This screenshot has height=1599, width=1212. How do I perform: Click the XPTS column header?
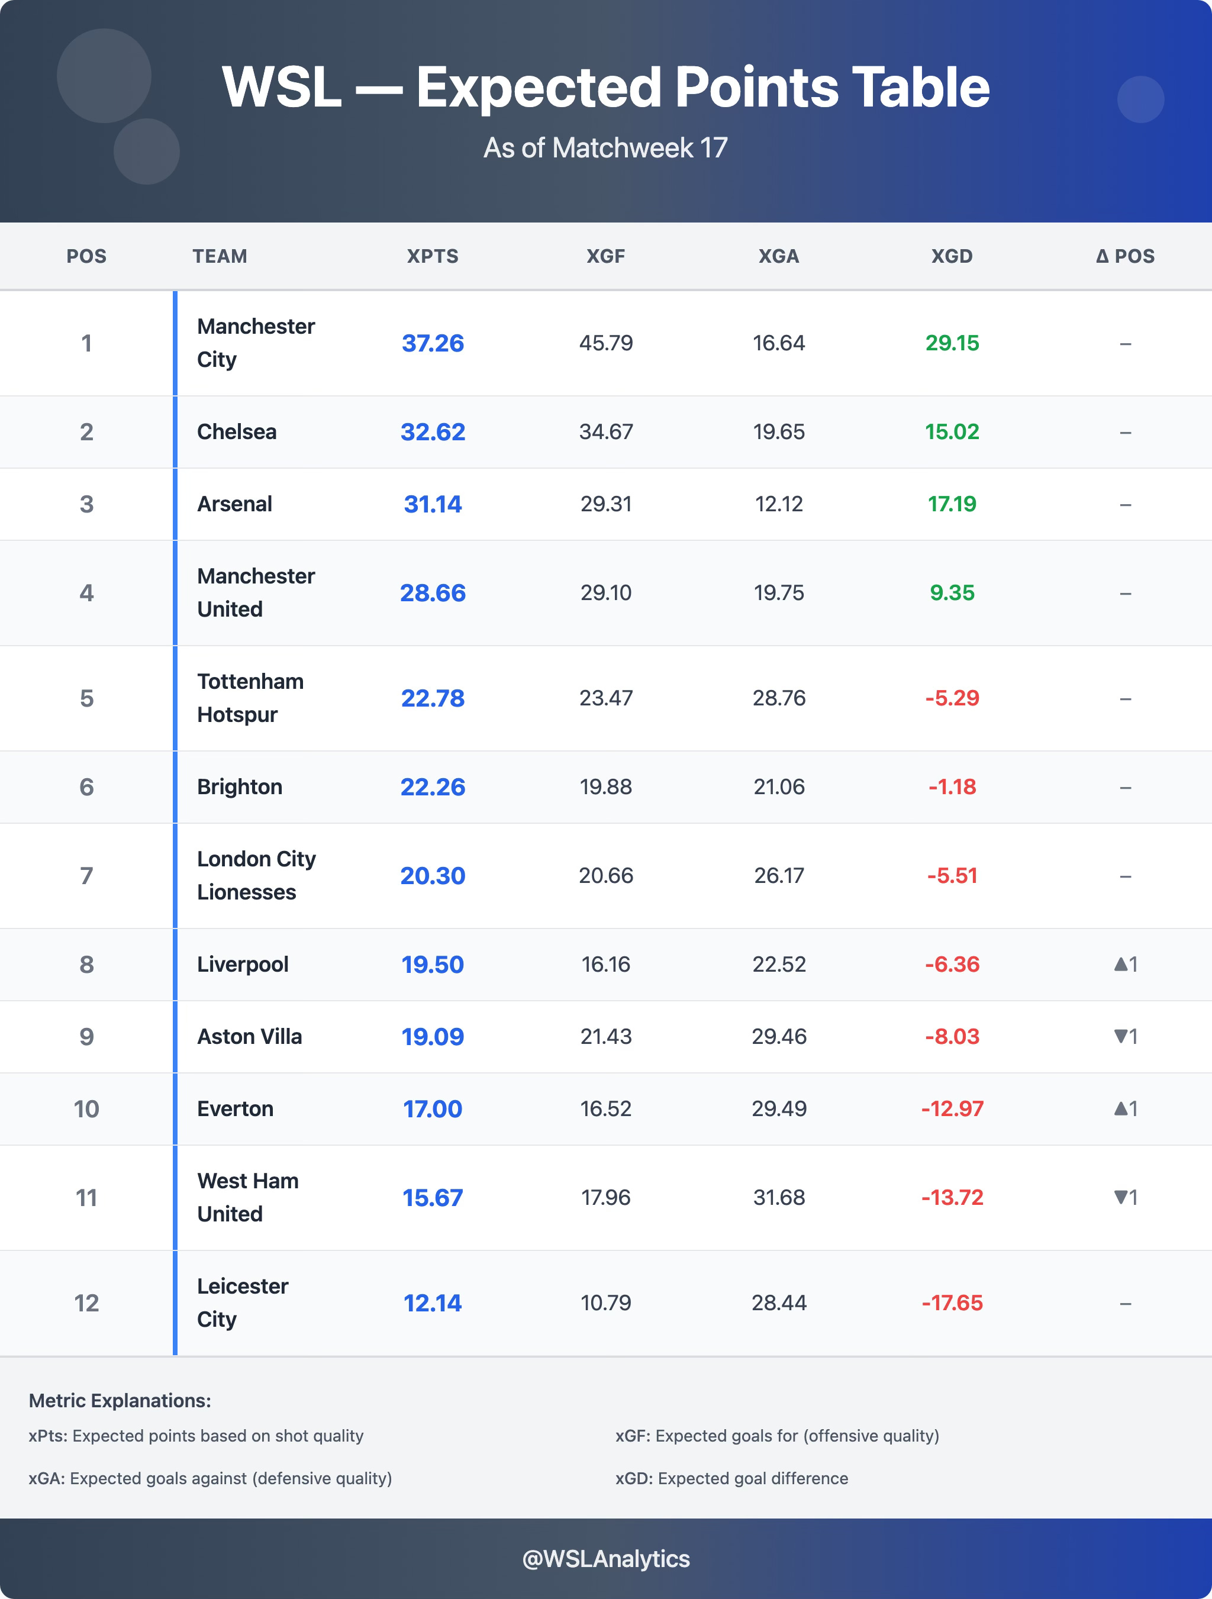[432, 256]
